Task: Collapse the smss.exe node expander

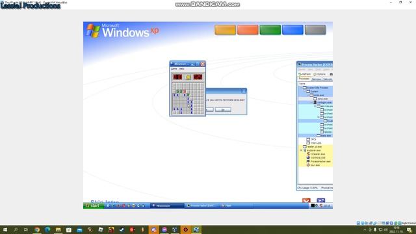Action: click(308, 95)
